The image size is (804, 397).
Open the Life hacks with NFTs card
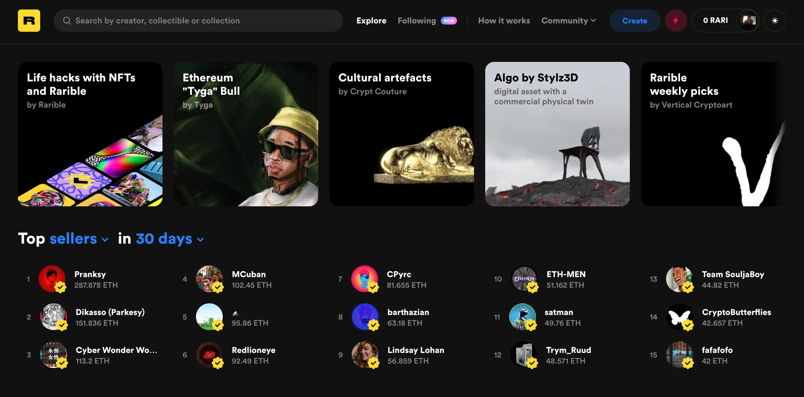[90, 134]
